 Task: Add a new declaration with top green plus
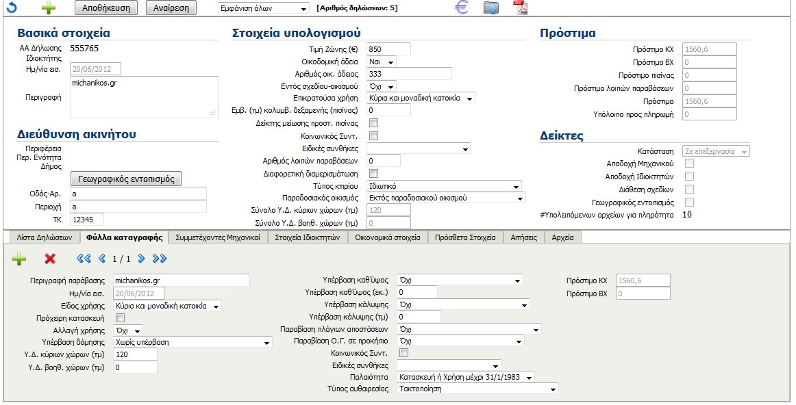48,8
